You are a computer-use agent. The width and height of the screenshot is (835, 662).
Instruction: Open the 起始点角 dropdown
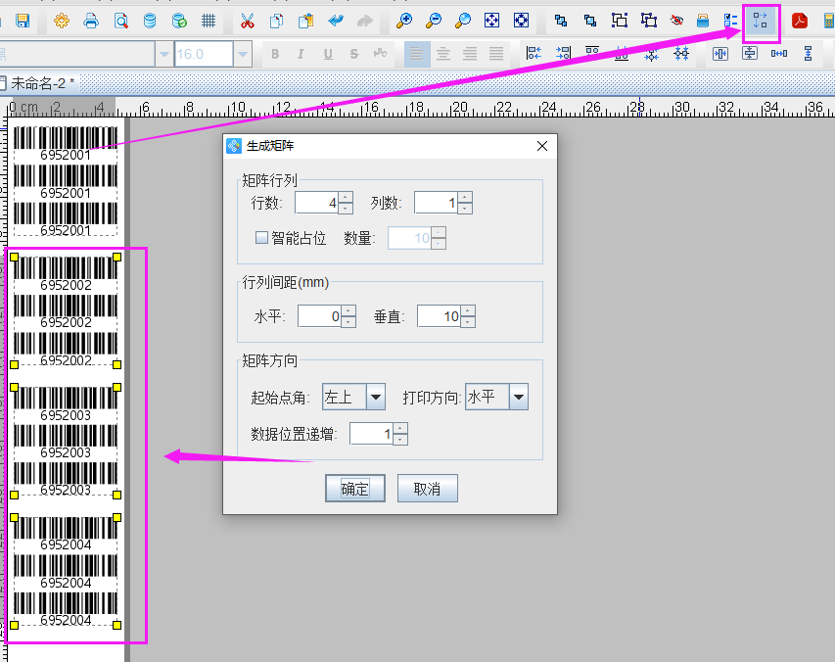(375, 398)
